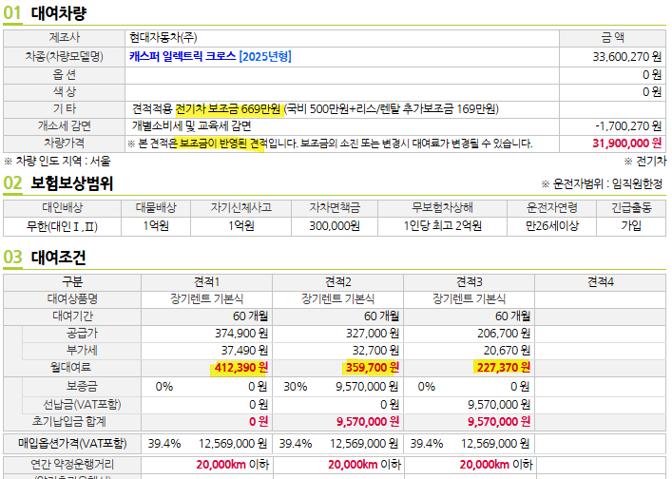
Task: Click the 60 개월 term under 견적1
Action: point(250,316)
